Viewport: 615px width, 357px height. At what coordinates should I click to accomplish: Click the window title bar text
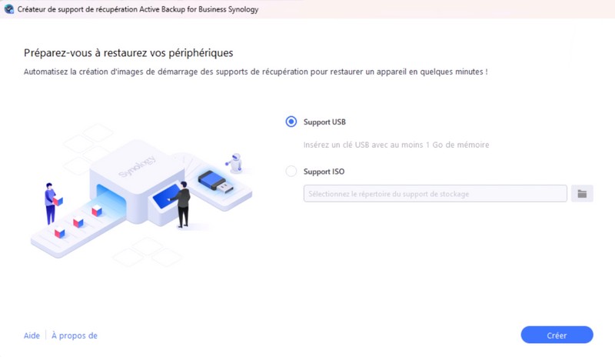[x=138, y=9]
